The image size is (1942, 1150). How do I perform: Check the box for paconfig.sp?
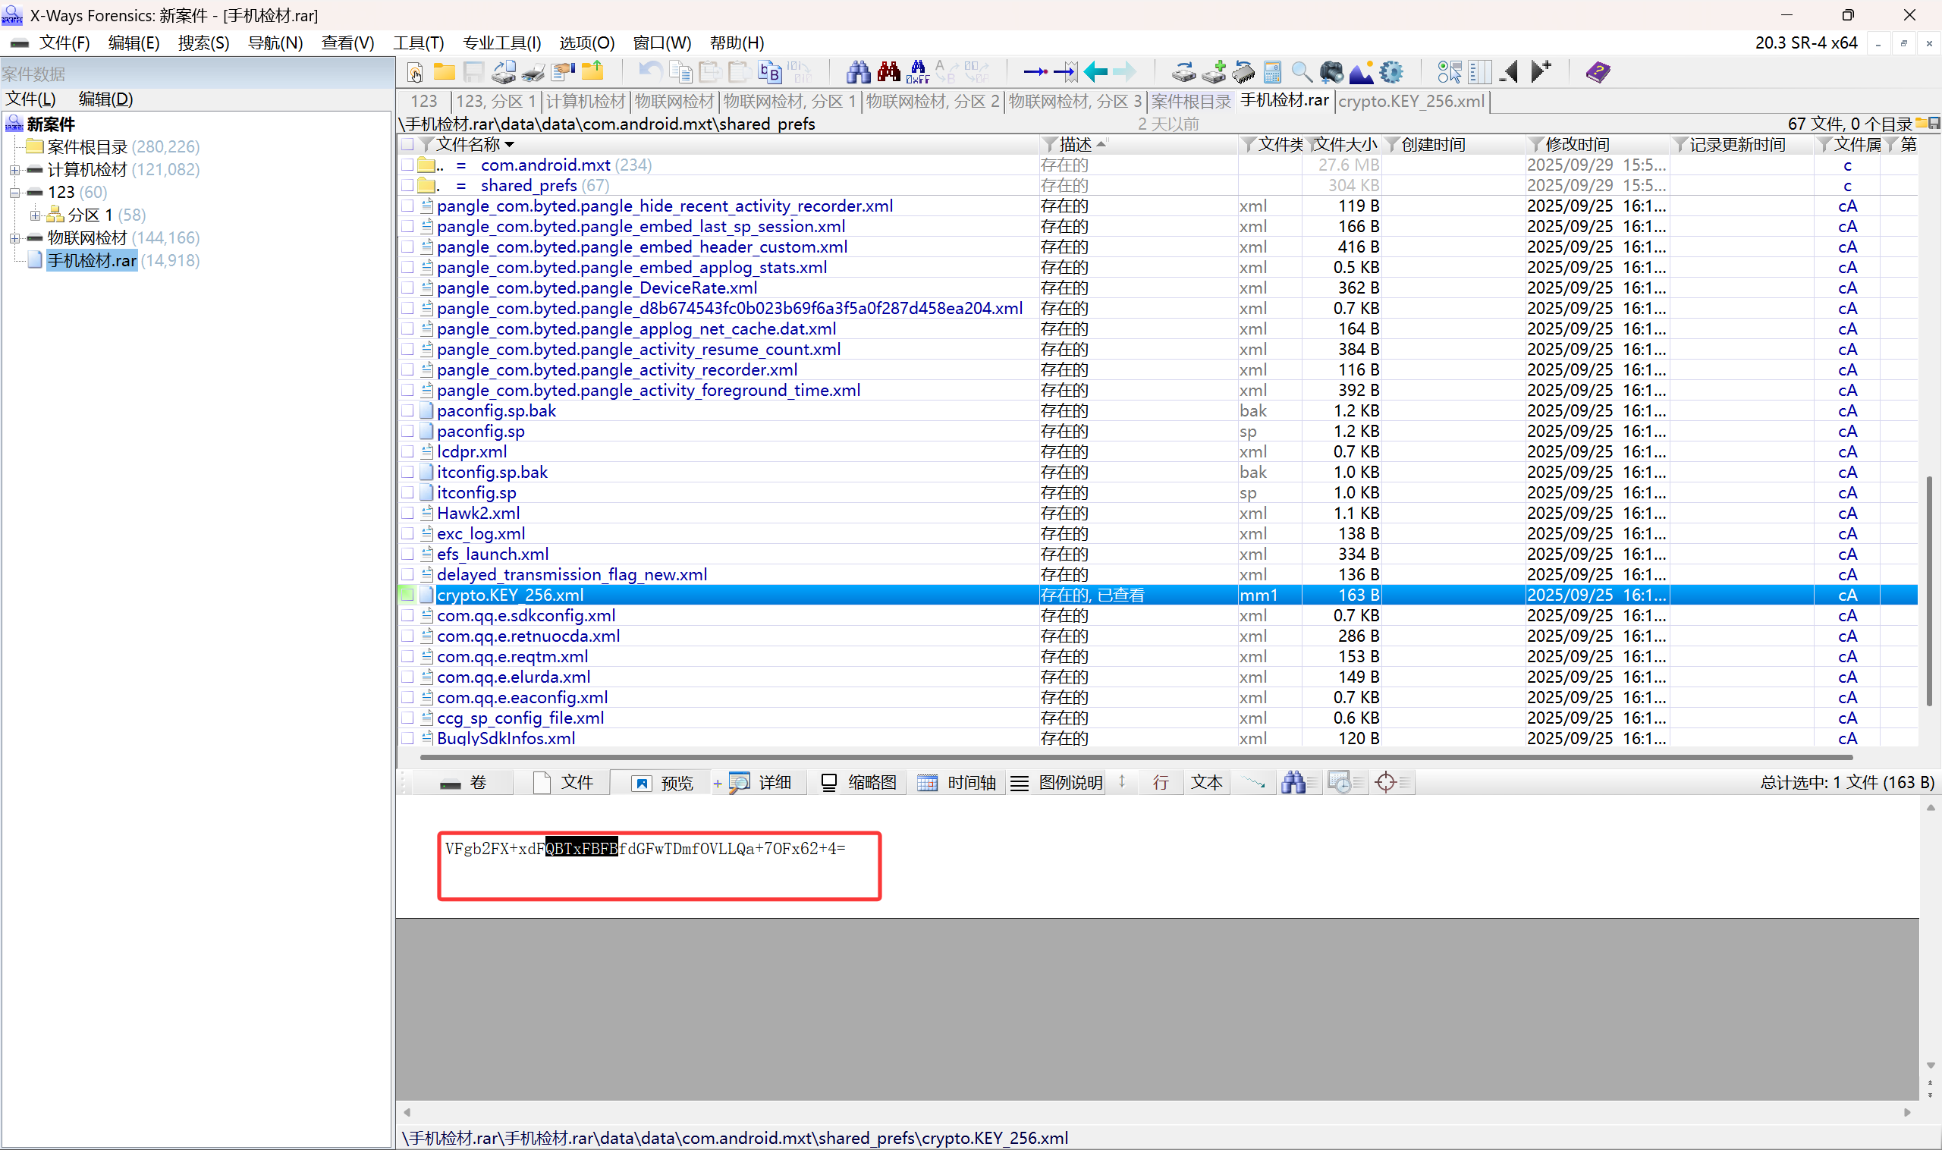(x=407, y=431)
